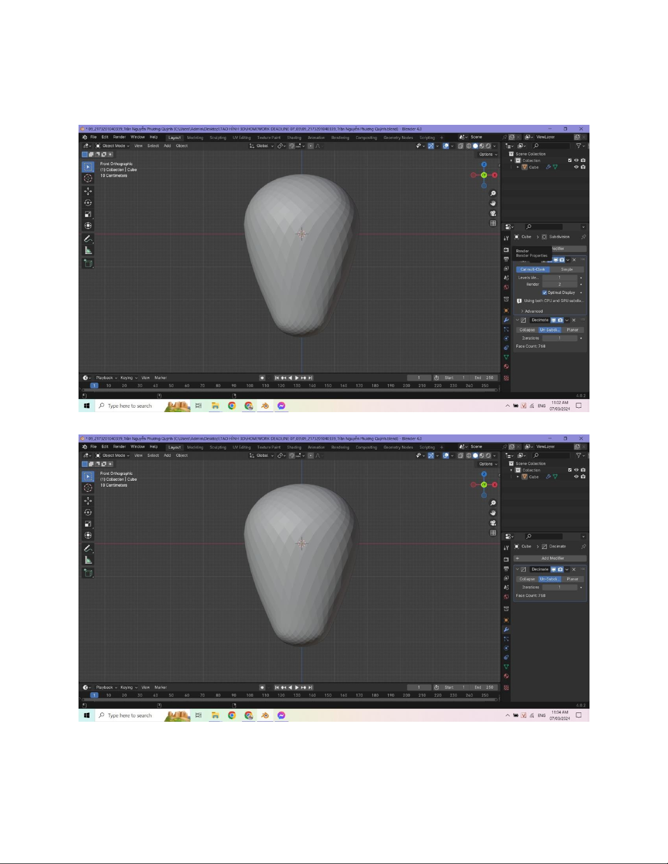This screenshot has height=864, width=668.
Task: Click the Annotate tool in the upper Blender window
Action: (x=88, y=239)
